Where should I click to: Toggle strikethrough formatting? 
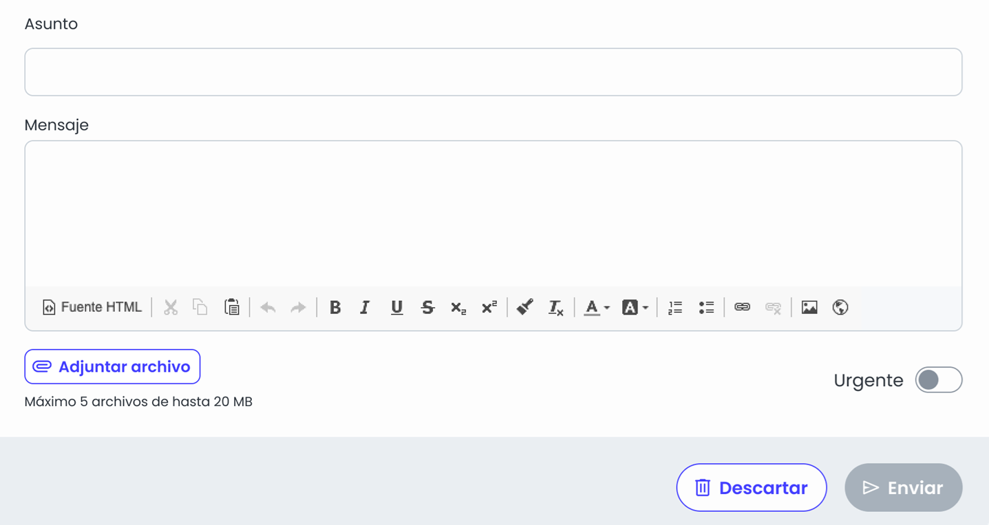tap(427, 307)
